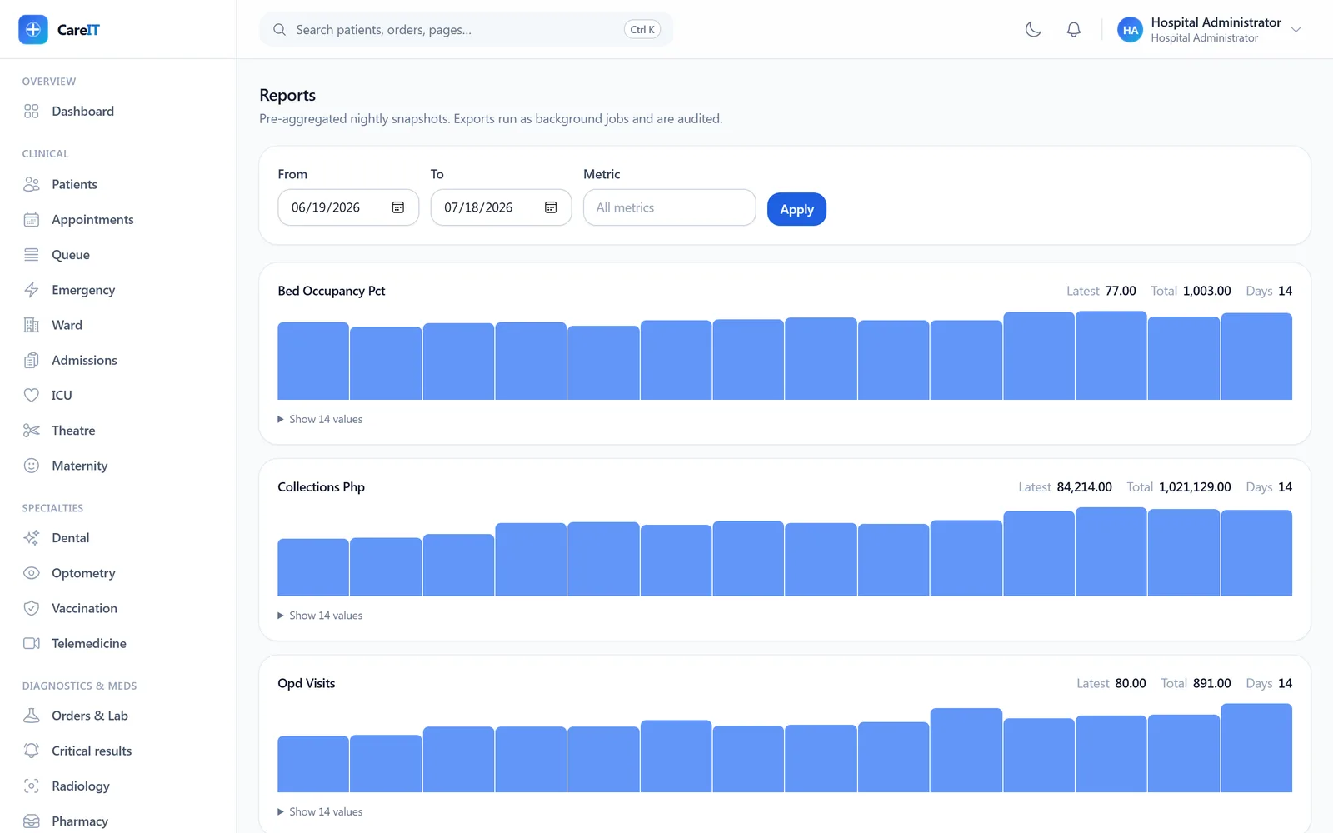Viewport: 1333px width, 833px height.
Task: Click the Ctrl K shortcut badge
Action: [x=642, y=30]
